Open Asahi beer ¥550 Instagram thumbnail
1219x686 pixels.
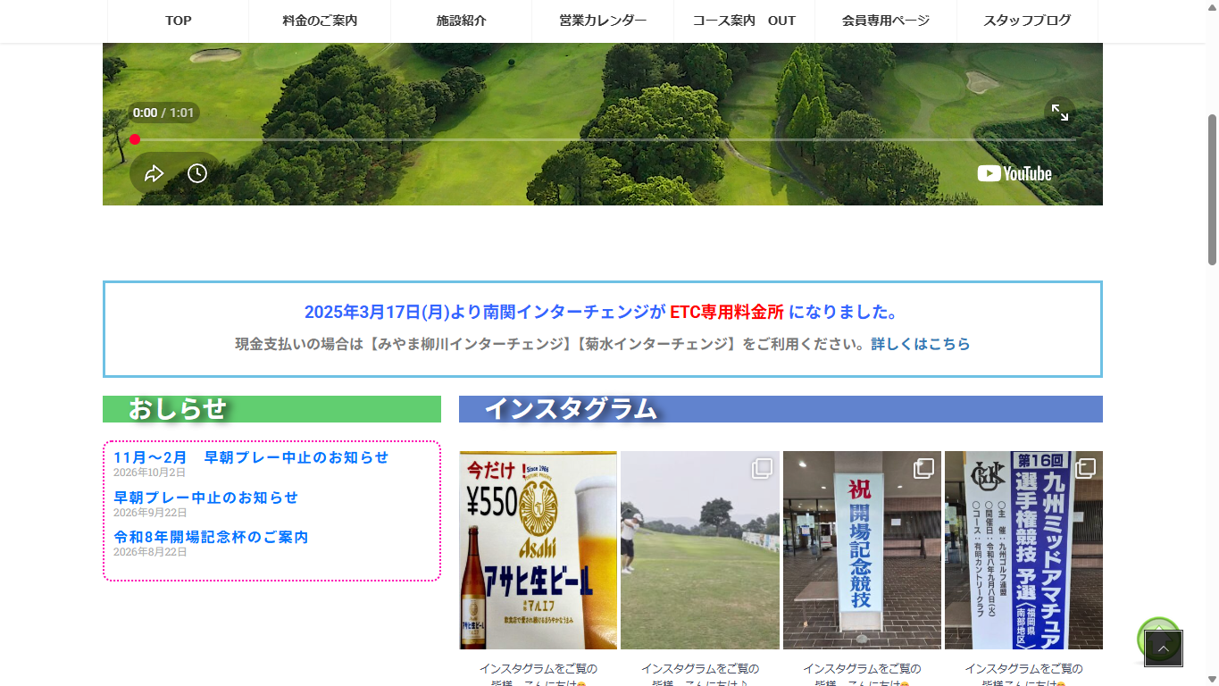539,550
